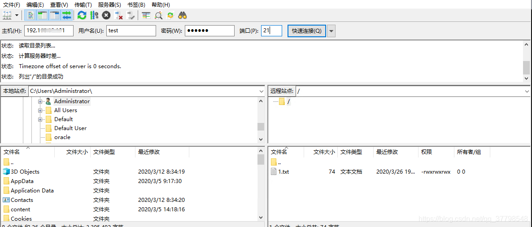The image size is (532, 227).
Task: Select Administrator in local tree
Action: tap(72, 101)
